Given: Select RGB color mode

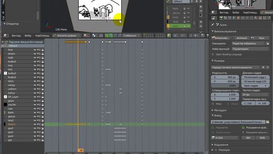Looking at the screenshot, I should coord(262,138).
